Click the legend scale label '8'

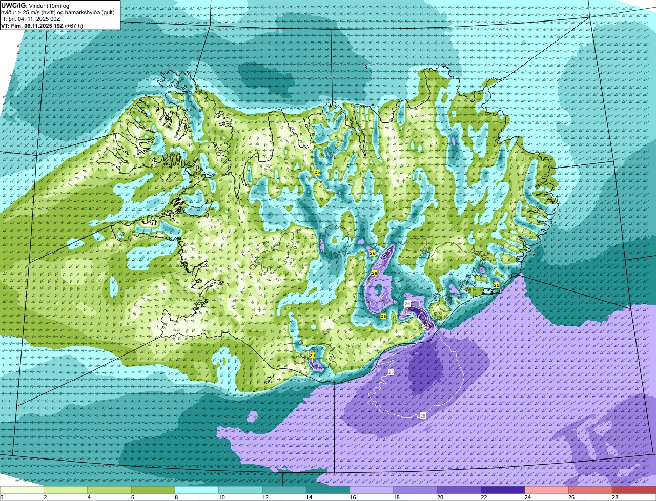(x=175, y=497)
